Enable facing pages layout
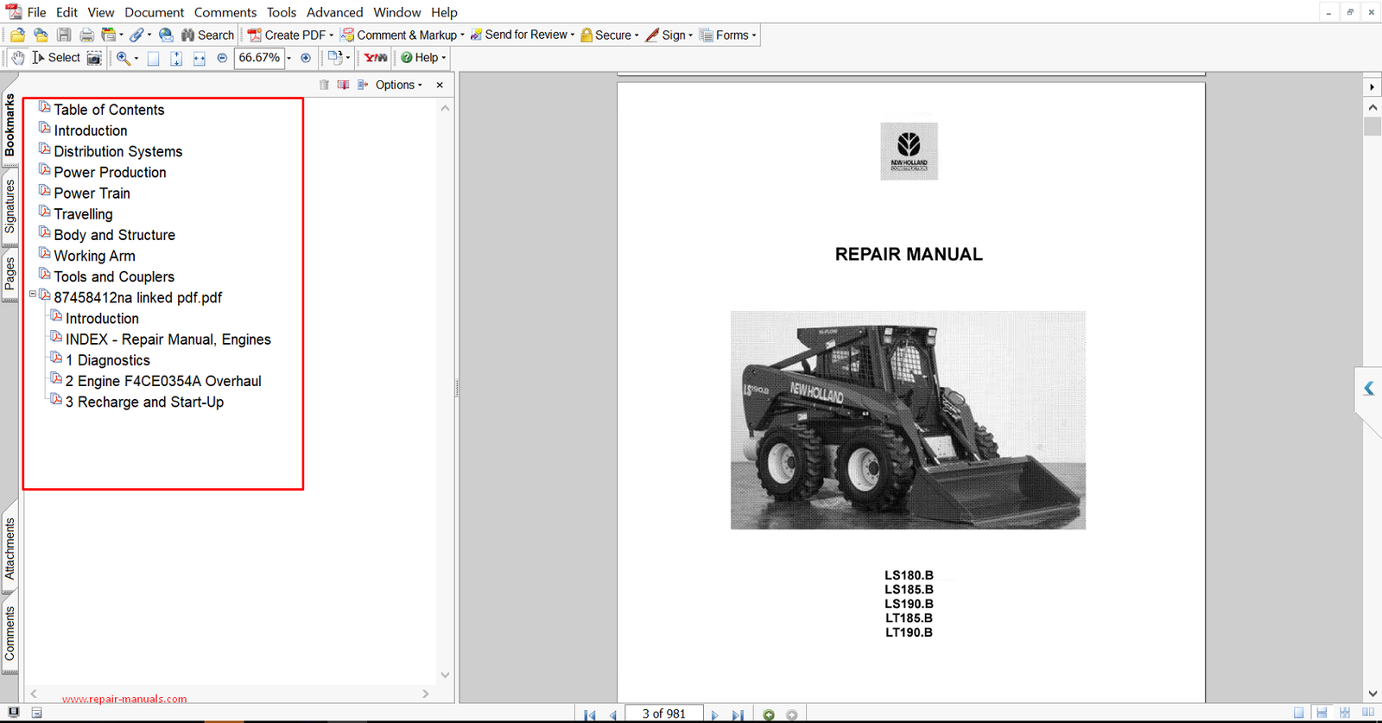Viewport: 1382px width, 723px height. click(x=1368, y=713)
